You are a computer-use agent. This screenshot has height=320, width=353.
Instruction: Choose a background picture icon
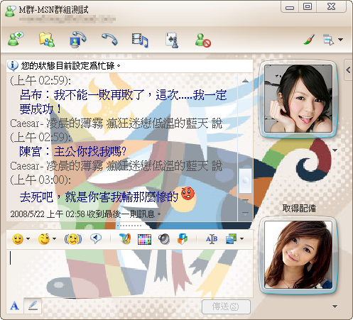(231, 239)
